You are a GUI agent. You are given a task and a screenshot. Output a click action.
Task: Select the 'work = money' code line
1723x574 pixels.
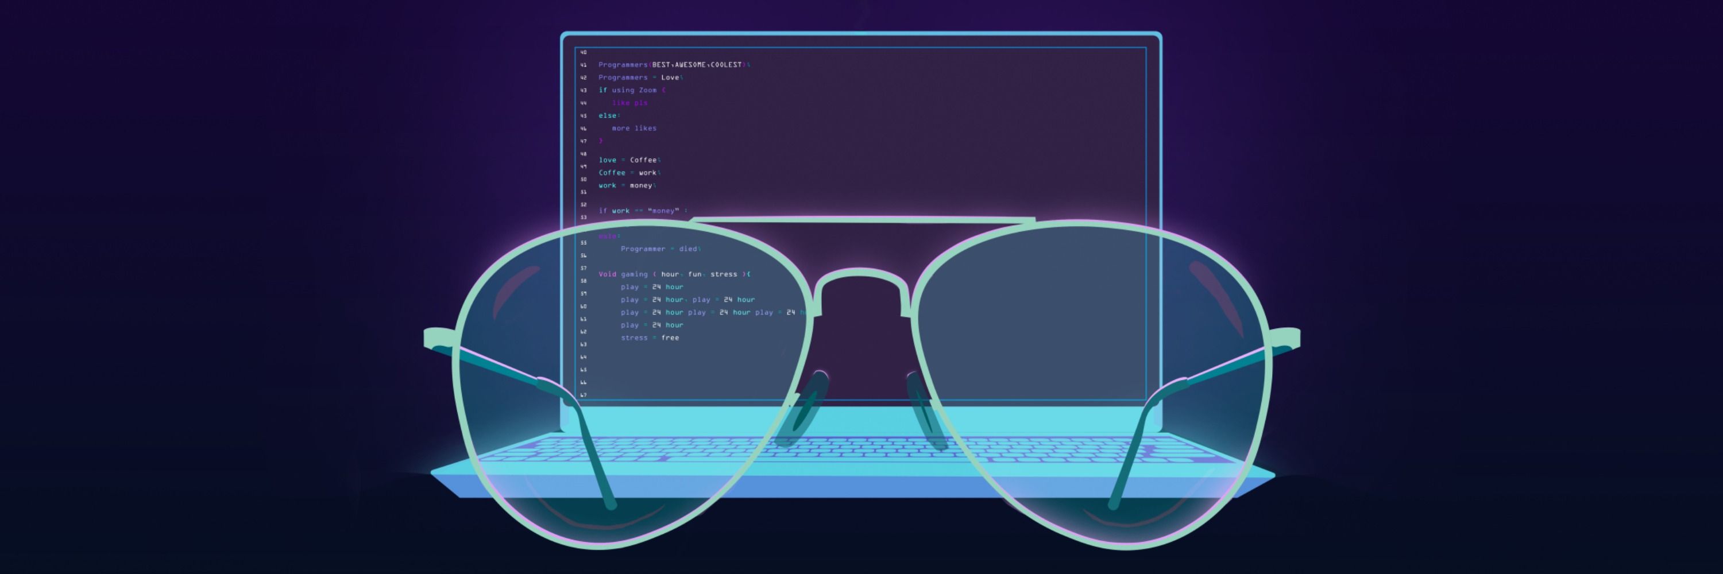tap(627, 185)
